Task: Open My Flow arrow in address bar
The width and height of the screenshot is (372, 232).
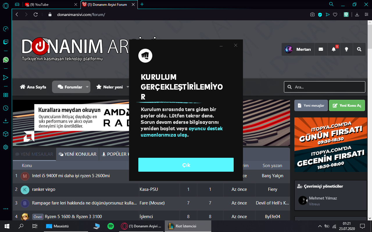Action: [328, 14]
